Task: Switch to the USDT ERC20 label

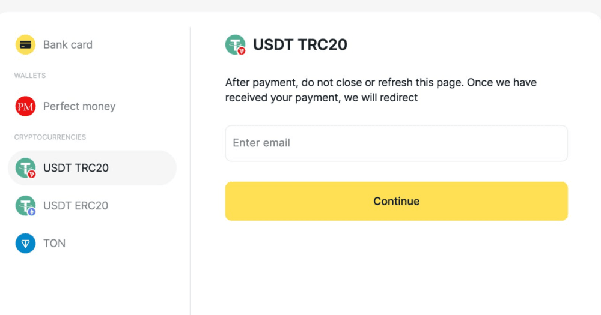Action: pos(76,205)
